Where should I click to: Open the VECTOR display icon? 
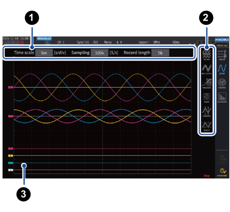click(x=222, y=83)
